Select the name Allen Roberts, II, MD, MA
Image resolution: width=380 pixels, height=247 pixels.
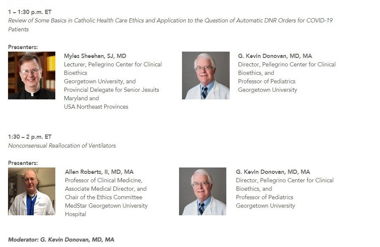(99, 172)
